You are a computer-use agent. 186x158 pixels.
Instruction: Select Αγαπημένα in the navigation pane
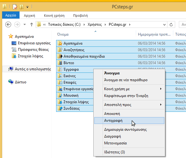pos(24,37)
